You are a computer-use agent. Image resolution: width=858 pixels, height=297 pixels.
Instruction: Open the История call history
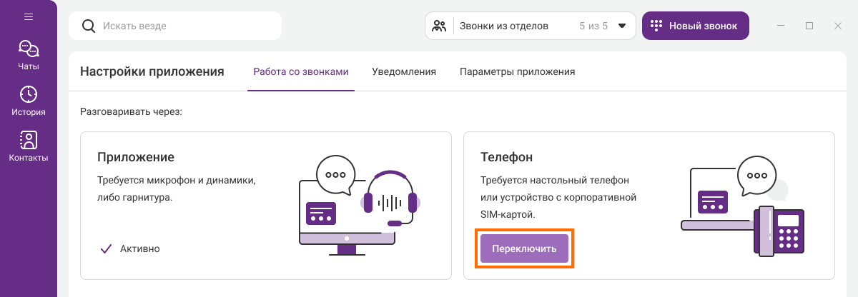(29, 101)
